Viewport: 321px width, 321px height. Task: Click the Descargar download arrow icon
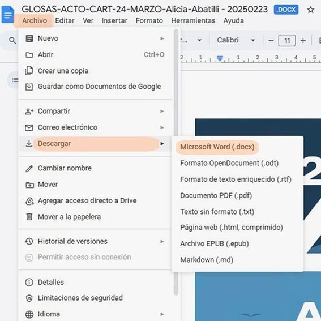point(29,144)
